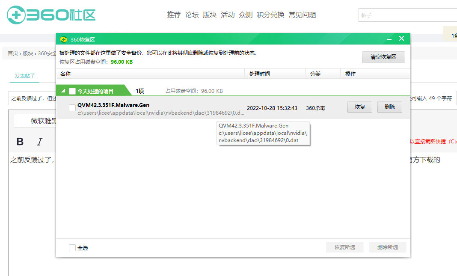Open 常见问题 in the site navigation
This screenshot has width=457, height=276.
click(x=302, y=15)
